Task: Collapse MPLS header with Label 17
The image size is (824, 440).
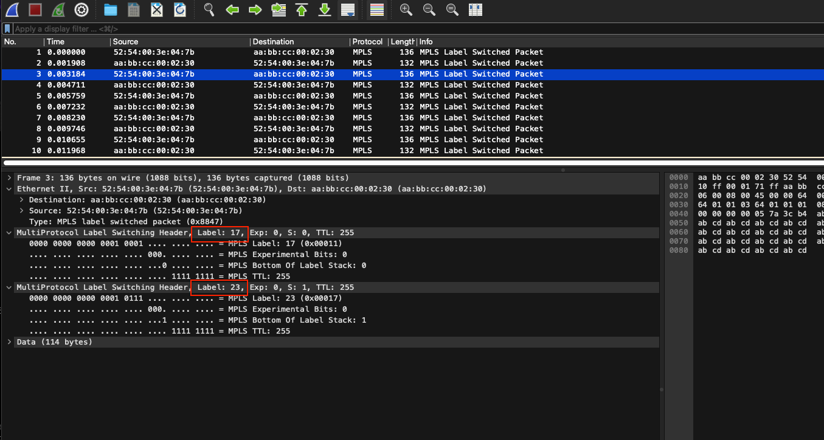Action: click(x=9, y=233)
